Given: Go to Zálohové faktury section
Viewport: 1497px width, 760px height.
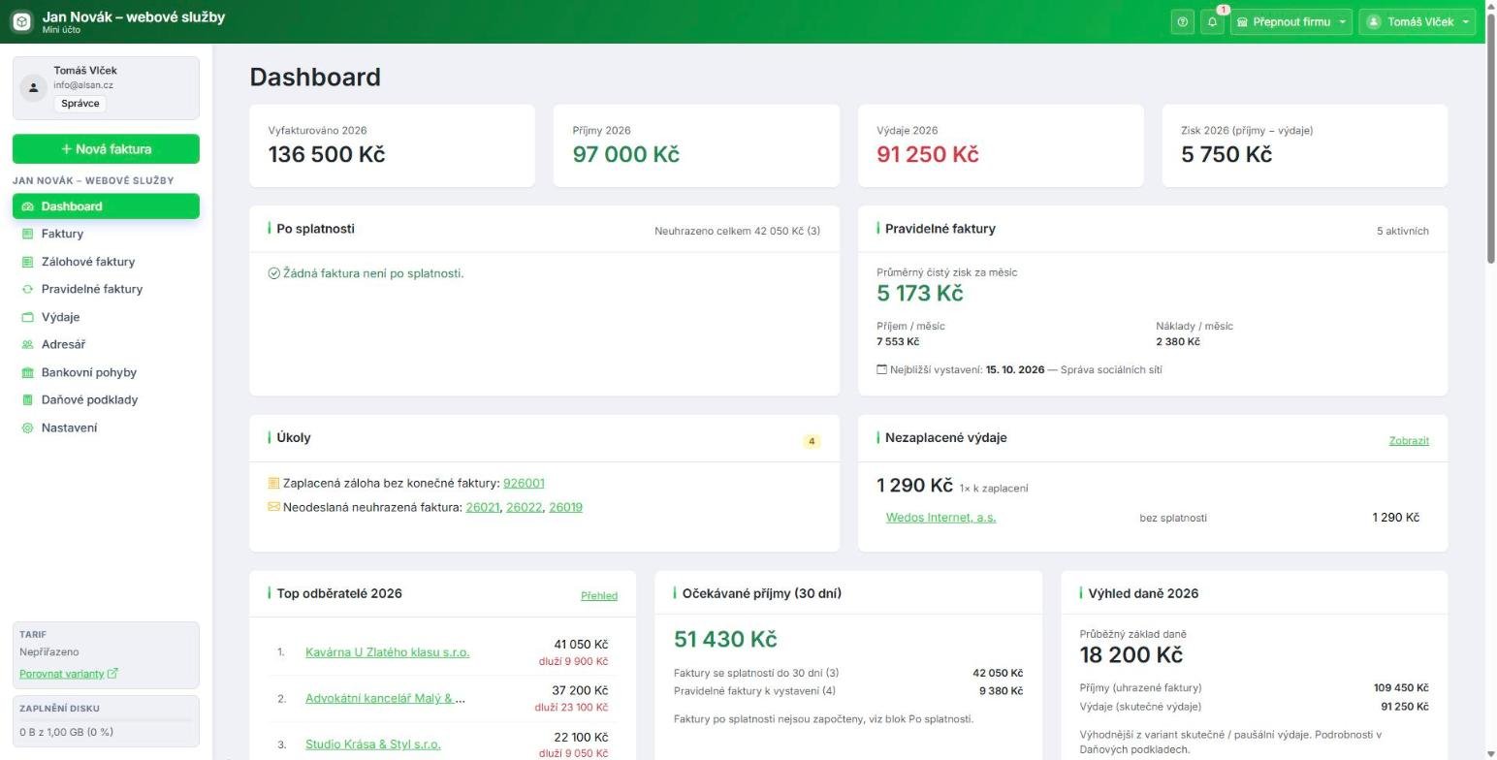Looking at the screenshot, I should coord(106,262).
